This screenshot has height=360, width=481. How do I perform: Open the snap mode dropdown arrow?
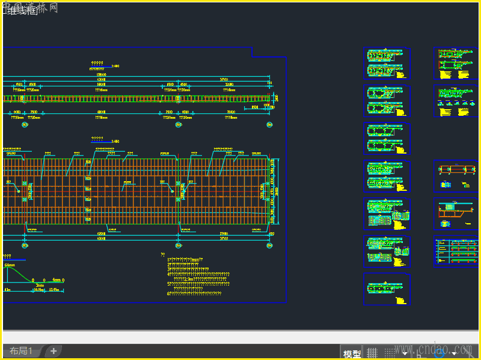[x=405, y=353]
